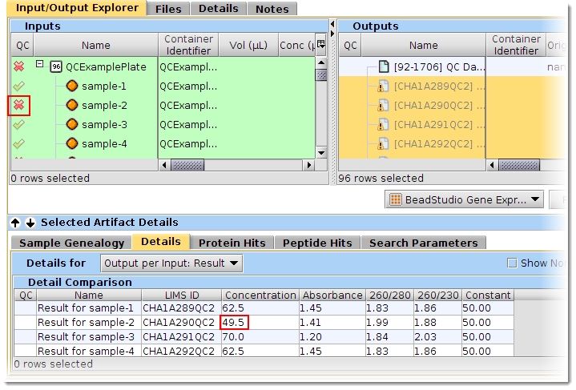Screen dimensions: 576x390
Task: Click the Constant column header
Action: click(488, 296)
